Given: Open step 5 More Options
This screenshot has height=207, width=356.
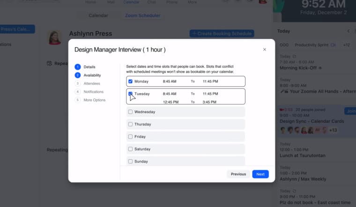Looking at the screenshot, I should coord(94,100).
